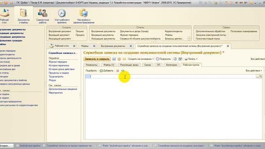This screenshot has height=149, width=265.
Task: Click the green table icon before the Печать button
Action: pyautogui.click(x=180, y=59)
